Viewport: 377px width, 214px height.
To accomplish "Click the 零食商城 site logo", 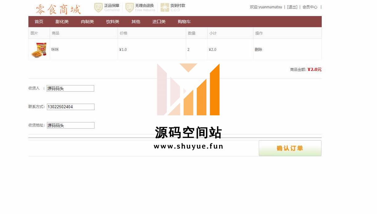I will (58, 9).
